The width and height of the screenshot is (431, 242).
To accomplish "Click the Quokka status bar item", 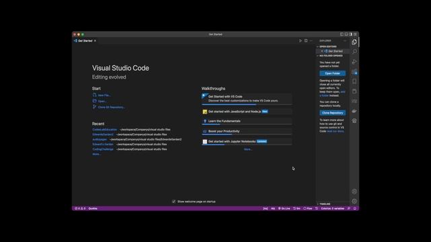I will coord(93,208).
